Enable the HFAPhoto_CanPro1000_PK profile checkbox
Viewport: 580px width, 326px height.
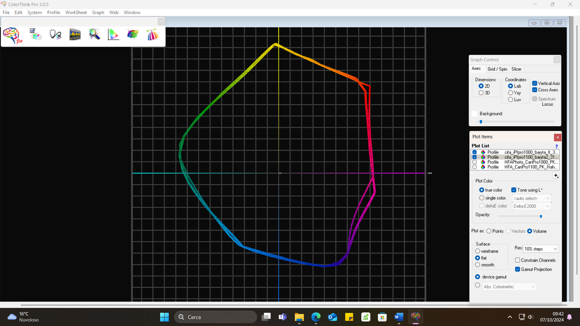[474, 162]
